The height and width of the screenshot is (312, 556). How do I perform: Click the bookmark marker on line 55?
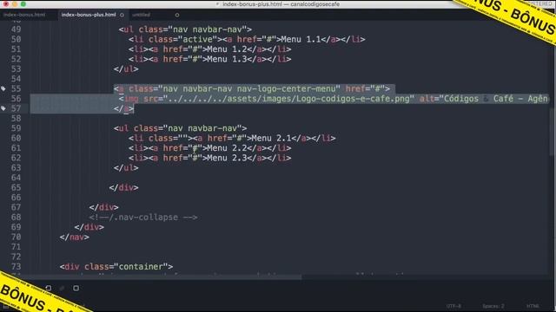(x=3, y=88)
